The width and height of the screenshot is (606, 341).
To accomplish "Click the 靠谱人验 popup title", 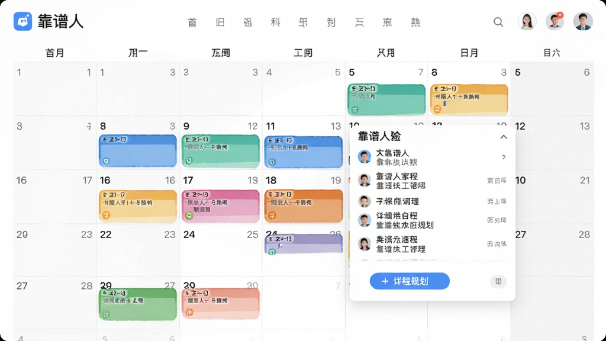I will (379, 136).
